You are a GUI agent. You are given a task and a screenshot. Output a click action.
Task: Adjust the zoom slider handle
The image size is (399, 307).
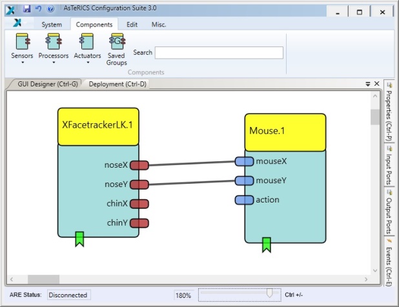tap(269, 294)
